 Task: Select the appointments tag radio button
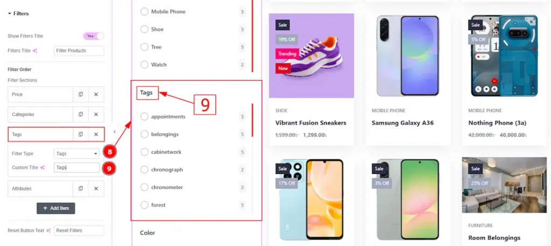tap(144, 117)
